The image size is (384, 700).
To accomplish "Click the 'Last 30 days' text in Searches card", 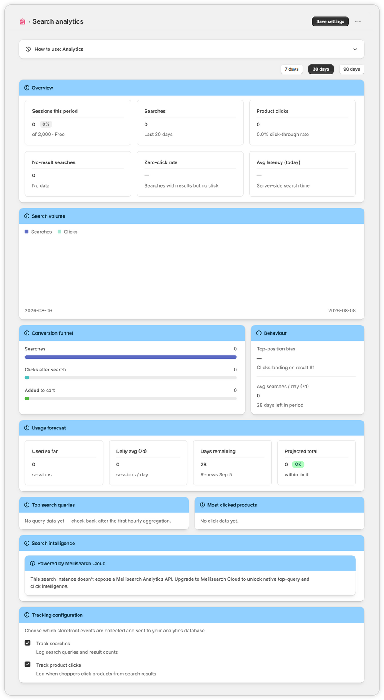I will point(158,134).
